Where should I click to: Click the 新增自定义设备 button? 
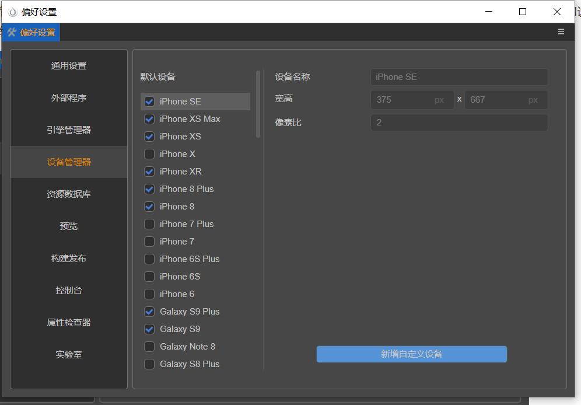pos(411,354)
